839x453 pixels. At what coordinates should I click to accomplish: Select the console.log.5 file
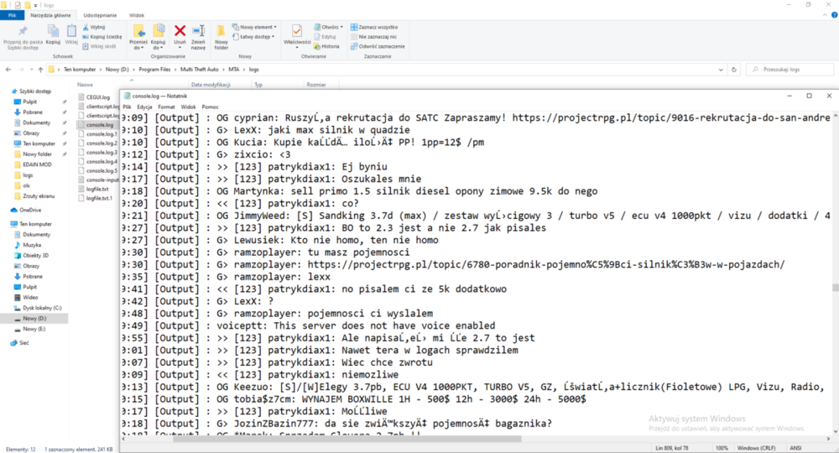point(98,170)
